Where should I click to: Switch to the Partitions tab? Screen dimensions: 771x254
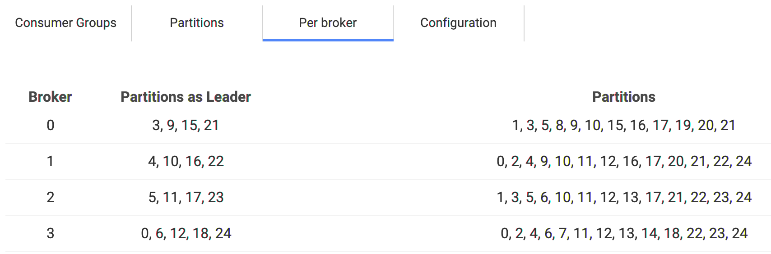coord(197,23)
